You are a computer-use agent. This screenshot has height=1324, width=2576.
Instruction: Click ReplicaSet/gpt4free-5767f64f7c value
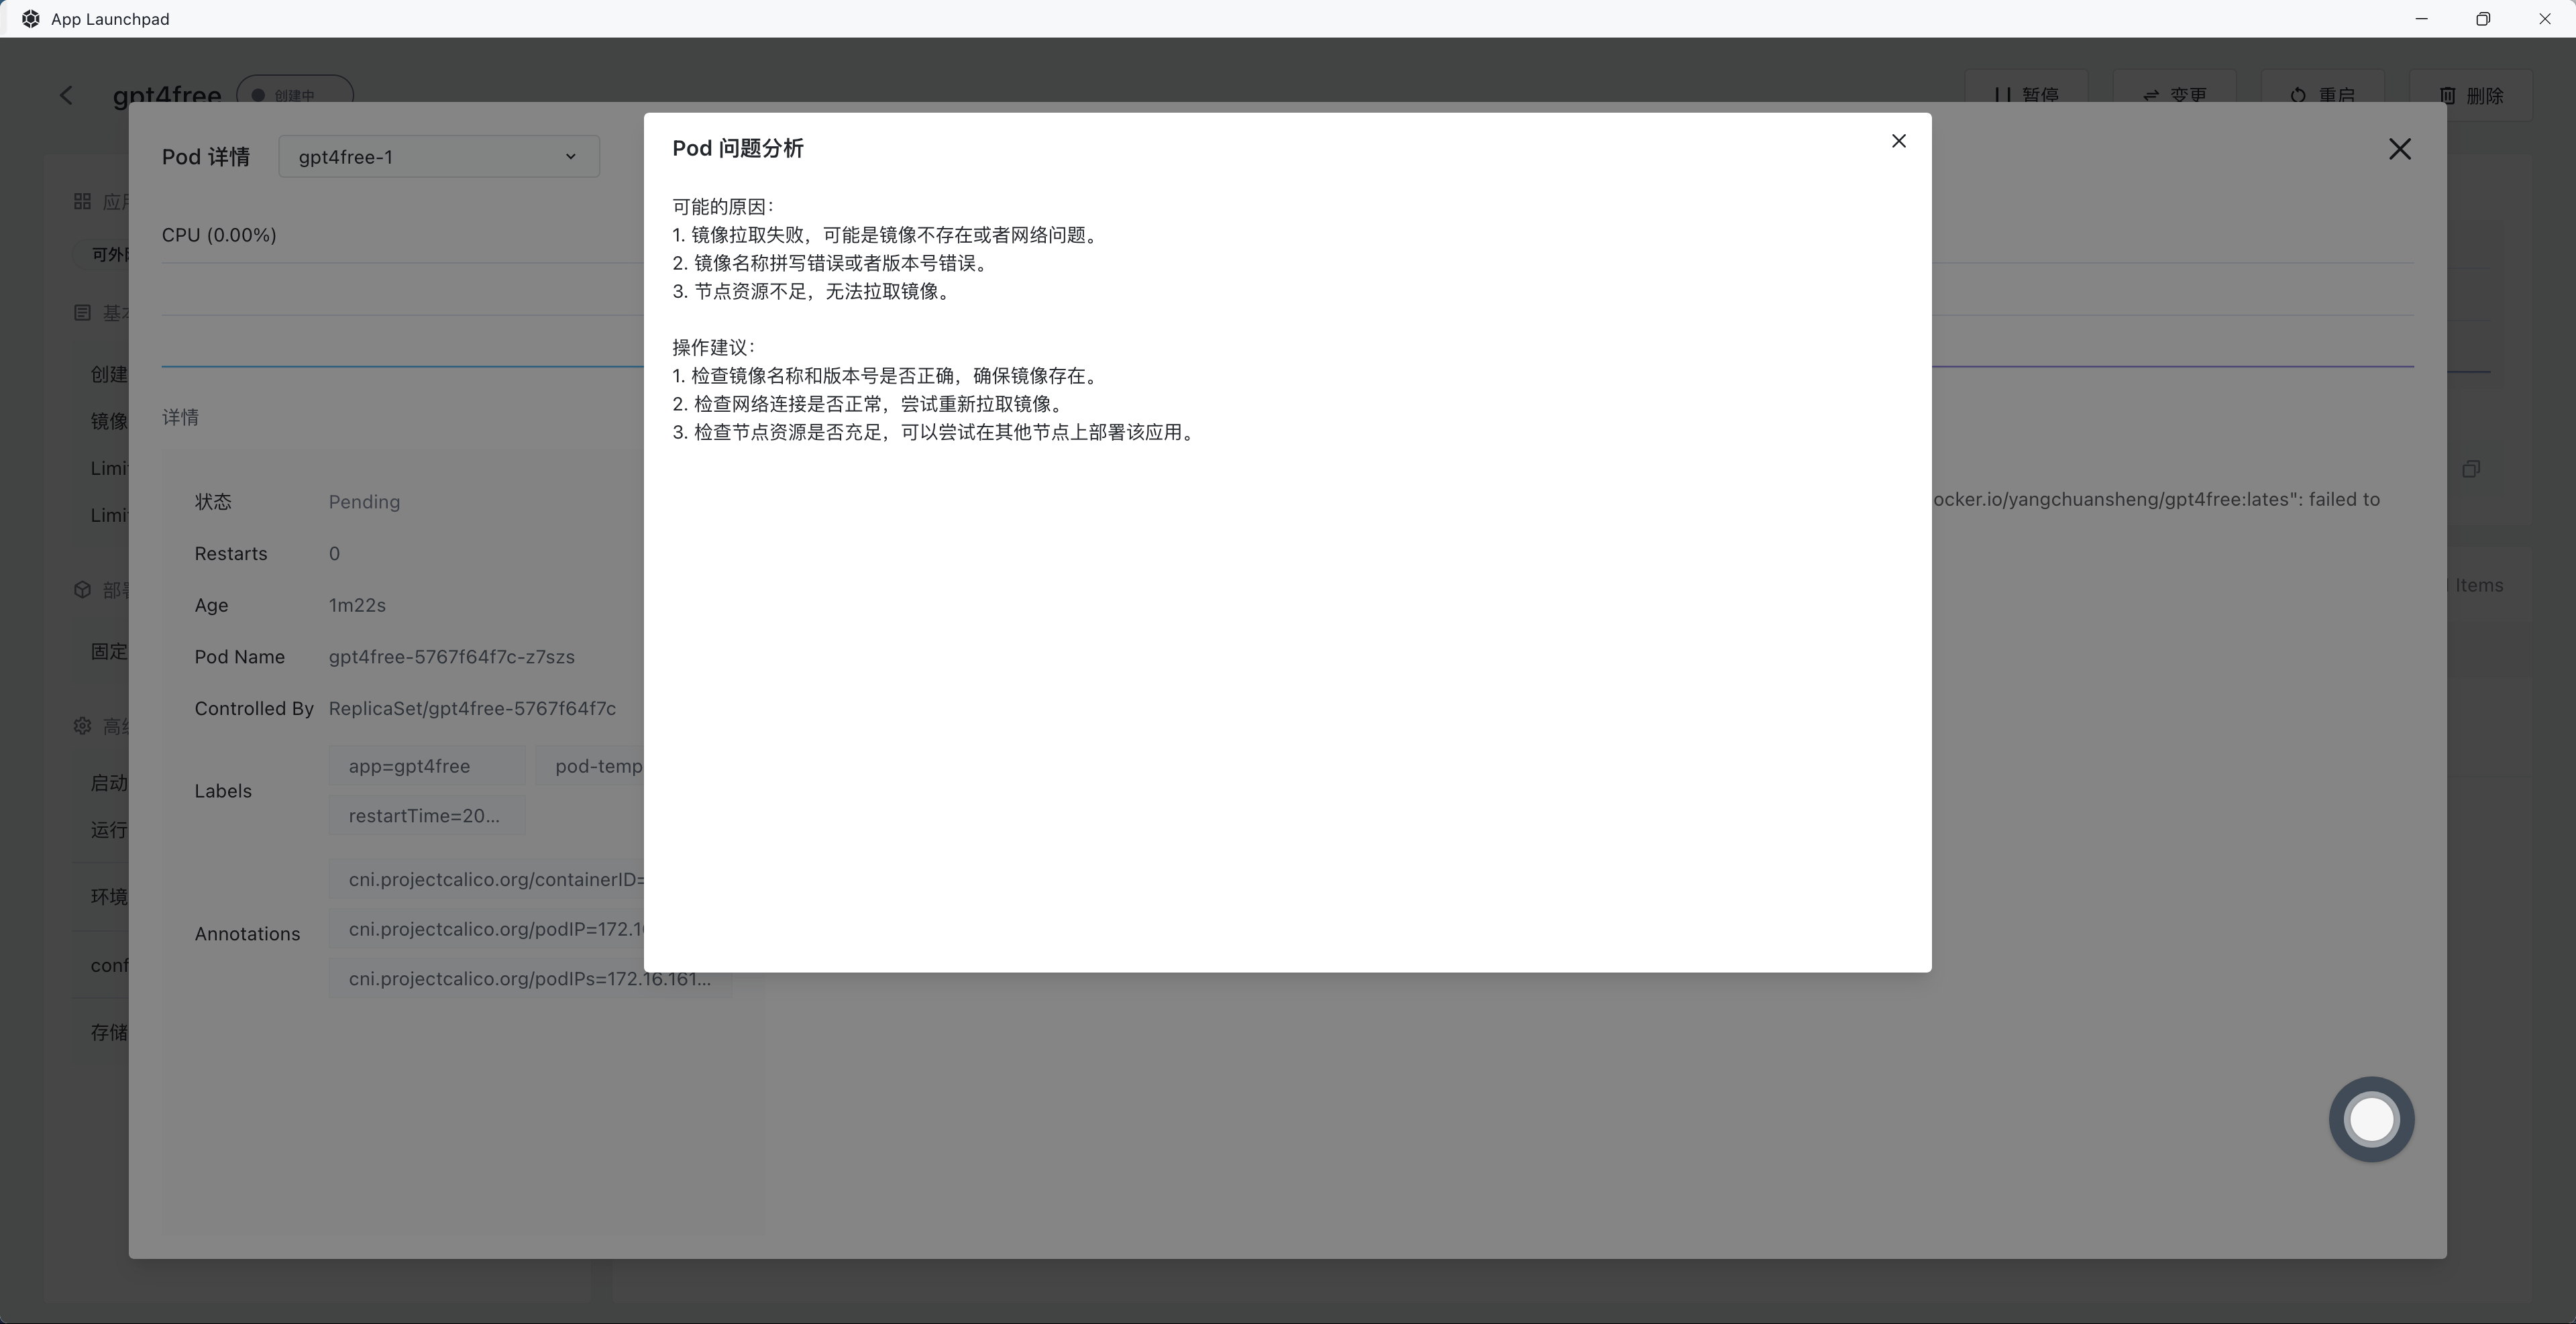(x=472, y=709)
